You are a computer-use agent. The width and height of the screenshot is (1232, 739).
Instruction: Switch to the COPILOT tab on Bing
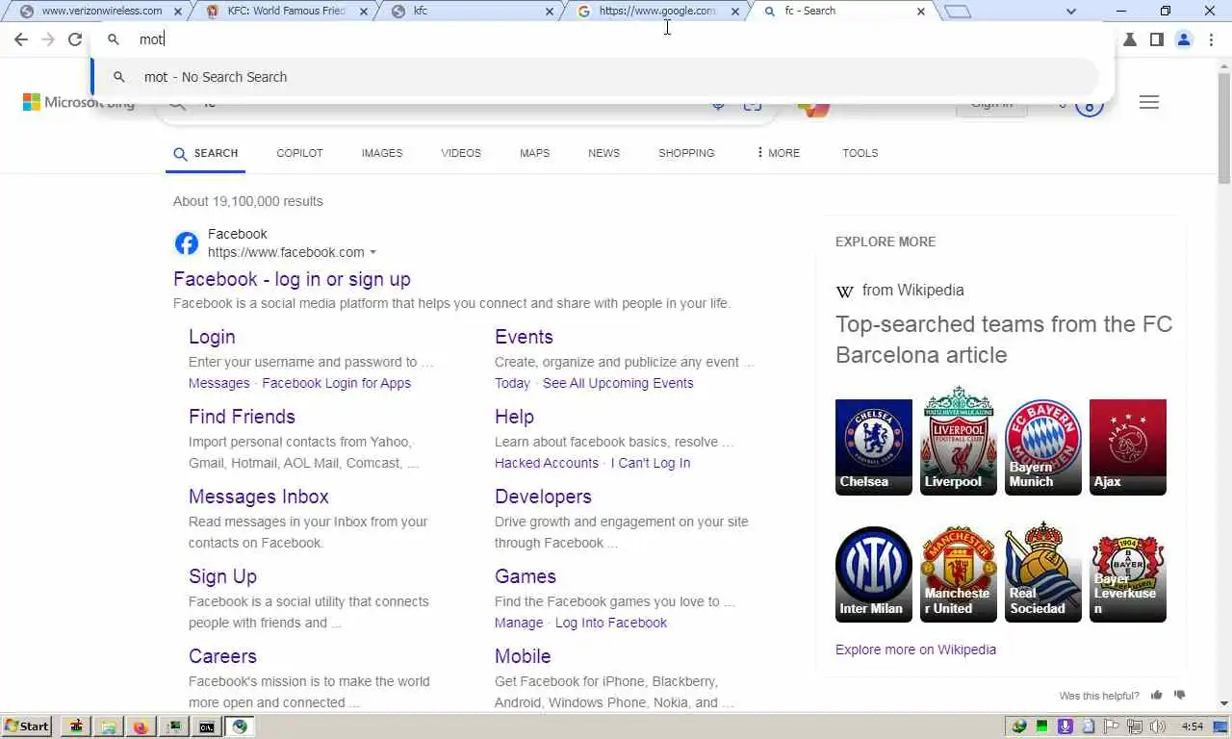click(299, 153)
